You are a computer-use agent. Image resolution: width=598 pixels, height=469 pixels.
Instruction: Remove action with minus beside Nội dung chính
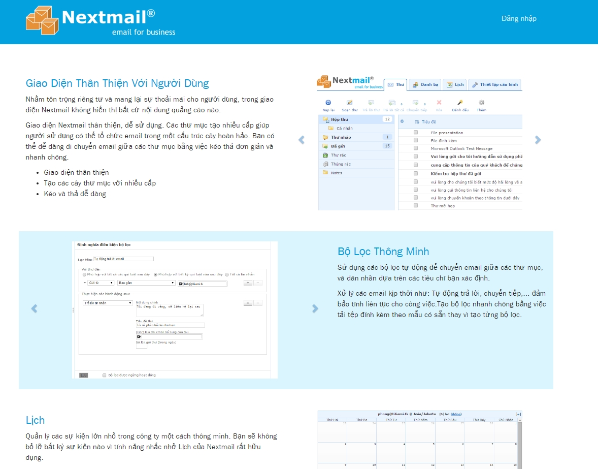point(258,303)
